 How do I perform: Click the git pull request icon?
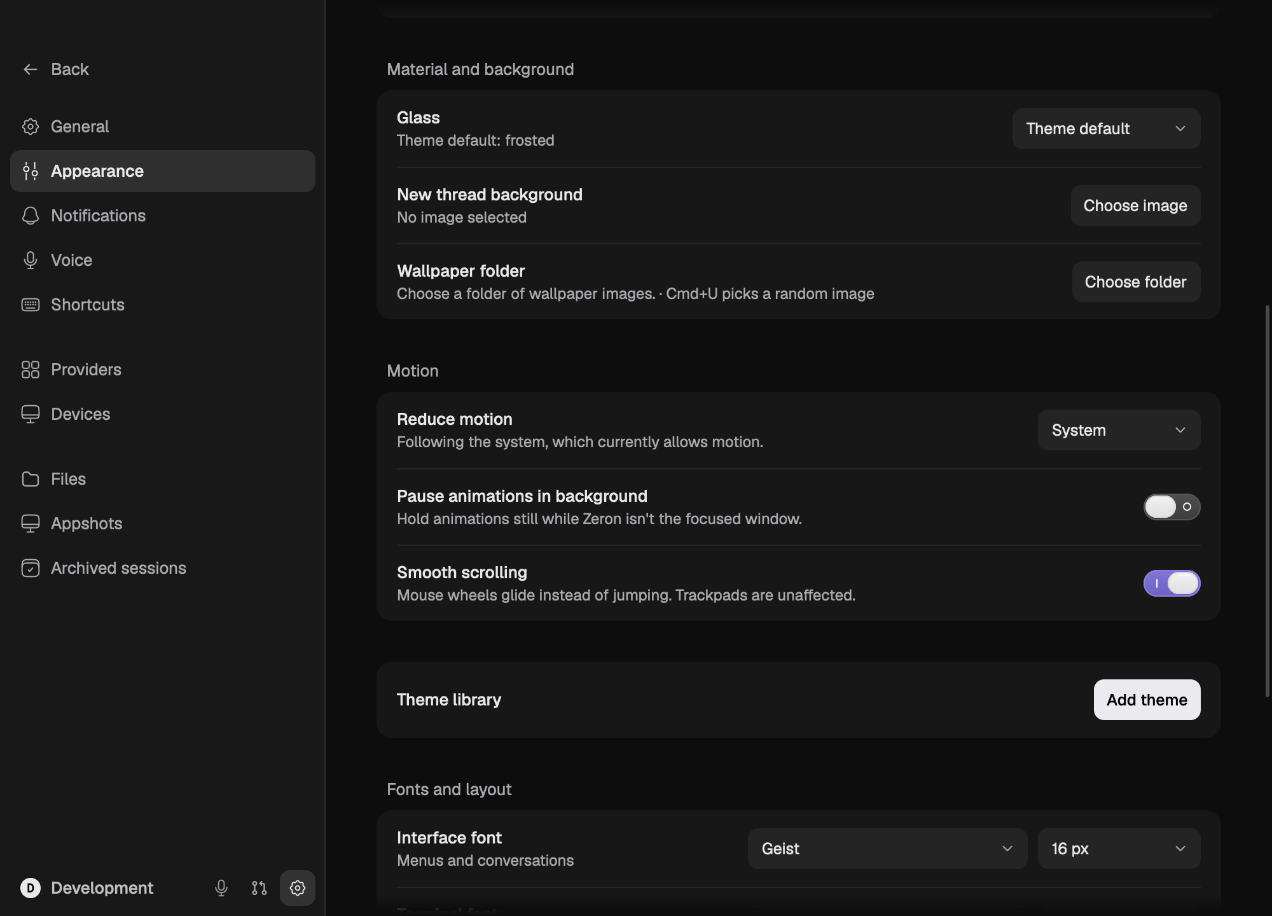(259, 888)
